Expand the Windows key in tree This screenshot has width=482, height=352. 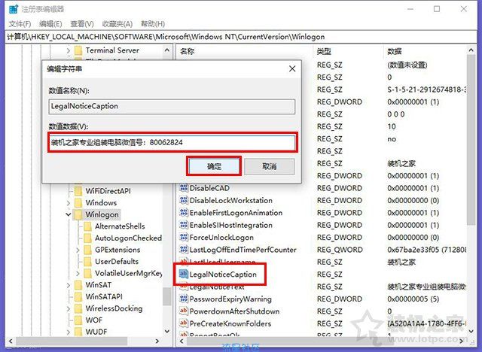[69, 203]
